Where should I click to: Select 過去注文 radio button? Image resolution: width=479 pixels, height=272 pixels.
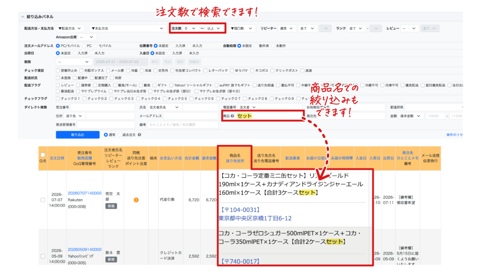(119, 135)
